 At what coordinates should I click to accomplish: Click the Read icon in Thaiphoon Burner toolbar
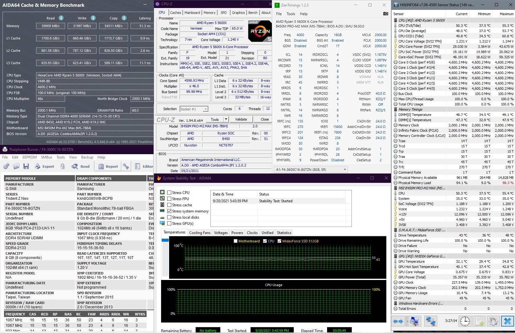pyautogui.click(x=75, y=166)
